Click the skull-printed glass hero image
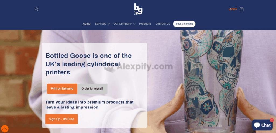The height and width of the screenshot is (133, 276). tap(211, 81)
